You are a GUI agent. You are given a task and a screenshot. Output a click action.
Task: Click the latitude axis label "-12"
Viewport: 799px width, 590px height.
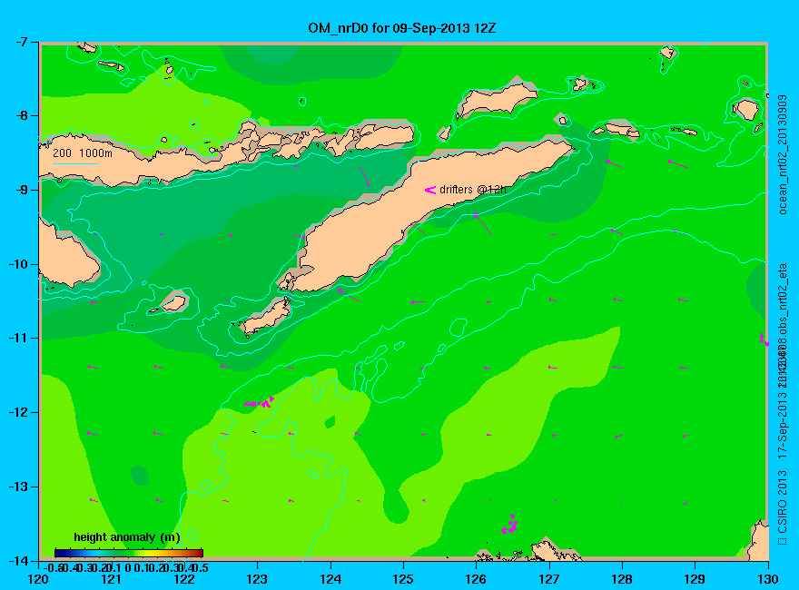18,412
